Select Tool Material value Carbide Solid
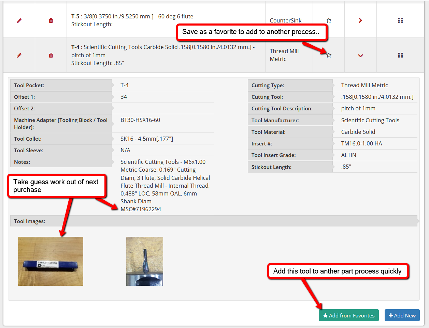The image size is (429, 328). click(x=358, y=132)
